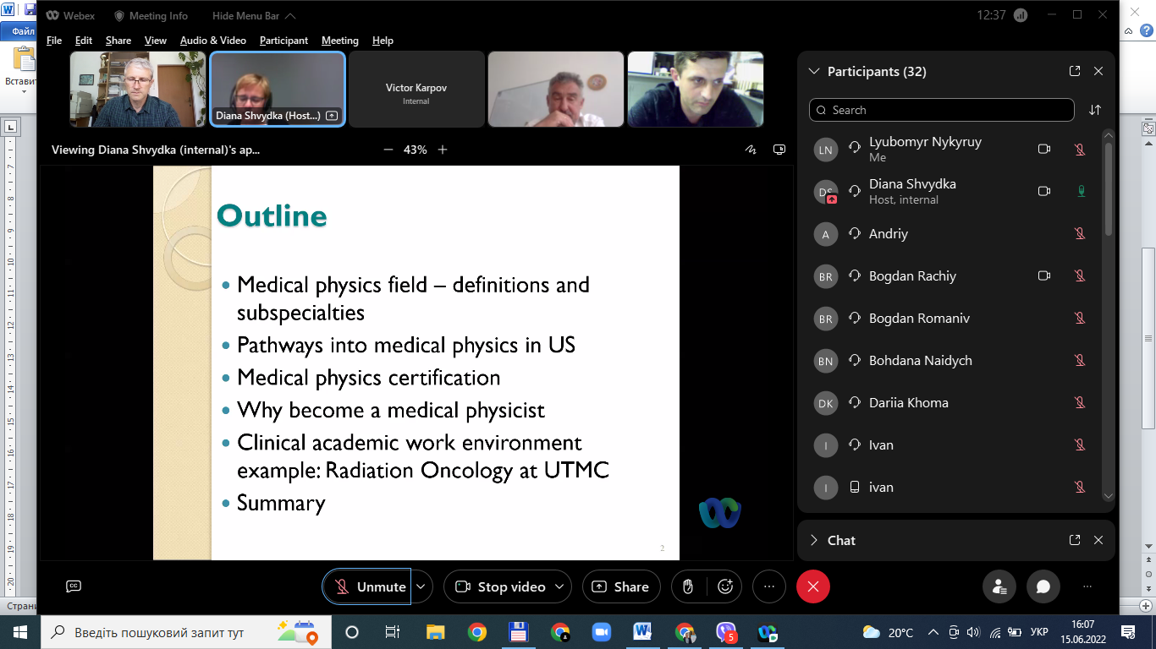Sort participants list with arrows icon
The width and height of the screenshot is (1156, 649).
click(1095, 110)
